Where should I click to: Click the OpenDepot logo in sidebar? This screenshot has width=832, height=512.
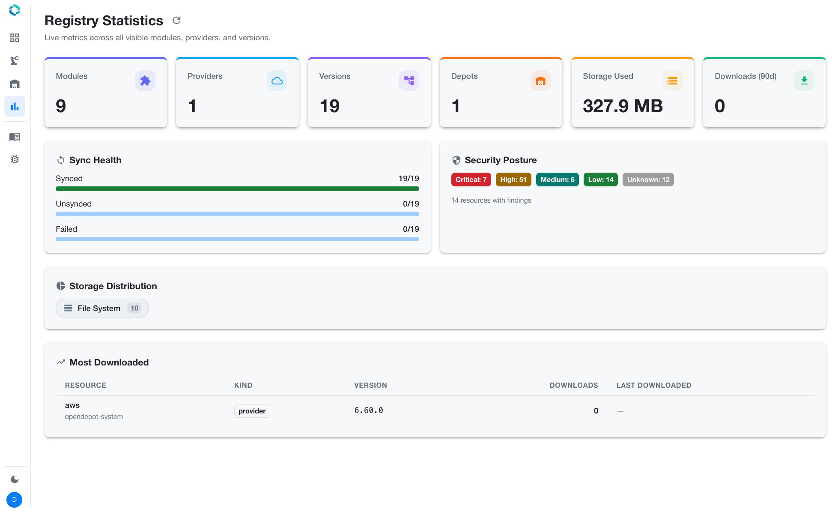click(x=15, y=10)
